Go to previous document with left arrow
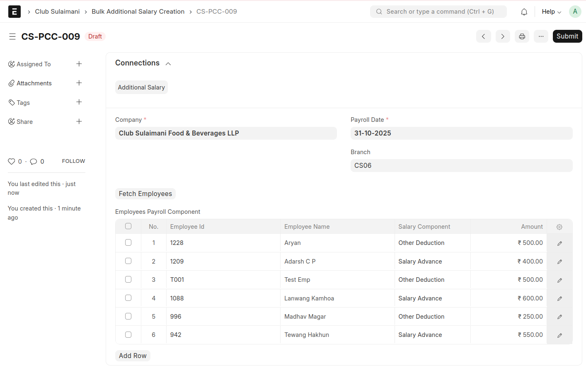 coord(483,36)
